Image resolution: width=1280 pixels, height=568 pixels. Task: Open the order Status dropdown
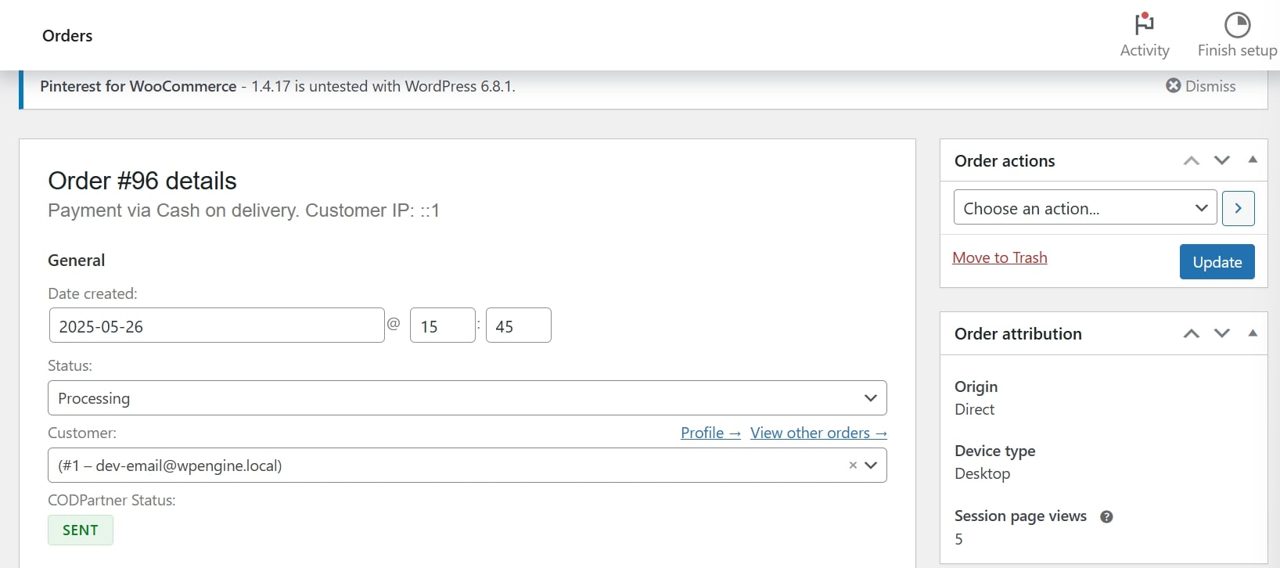pyautogui.click(x=467, y=398)
